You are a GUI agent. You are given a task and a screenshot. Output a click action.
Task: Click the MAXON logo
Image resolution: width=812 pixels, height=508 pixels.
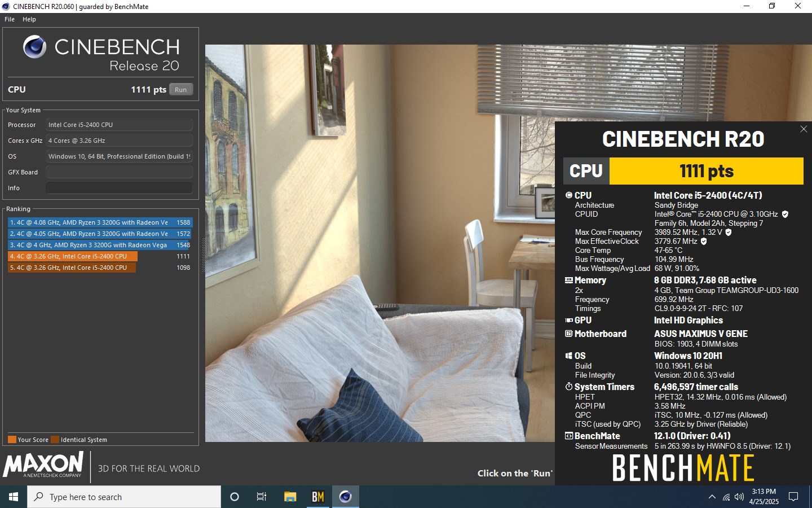tap(43, 465)
